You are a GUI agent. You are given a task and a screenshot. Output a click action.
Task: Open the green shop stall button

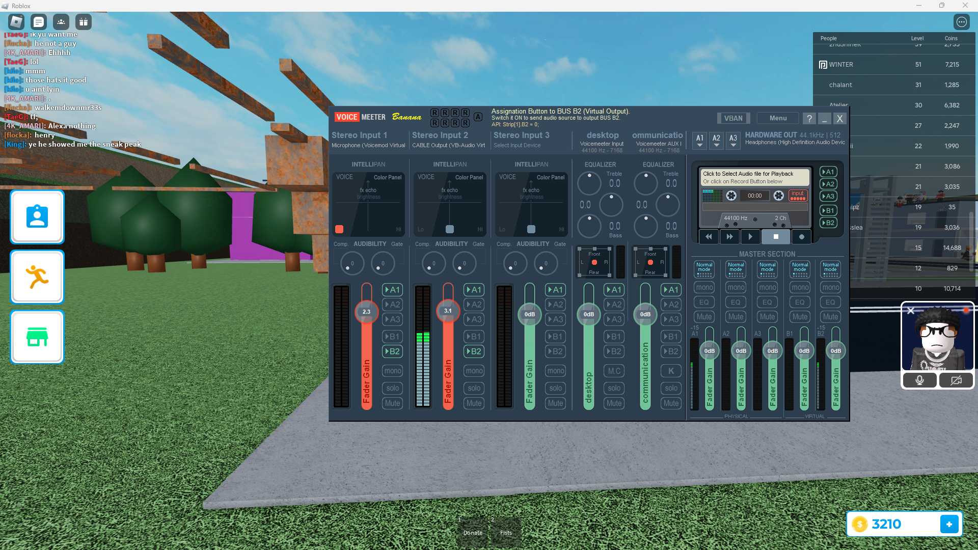37,337
